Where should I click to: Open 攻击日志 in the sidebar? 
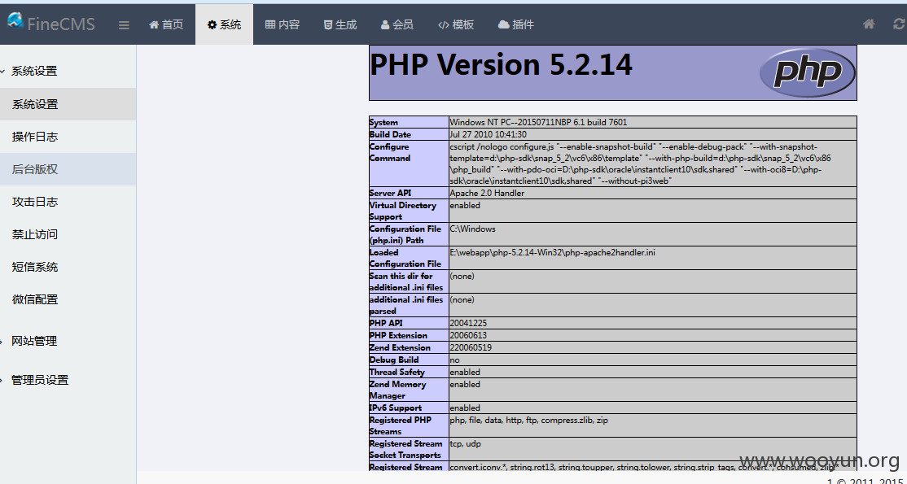point(68,202)
